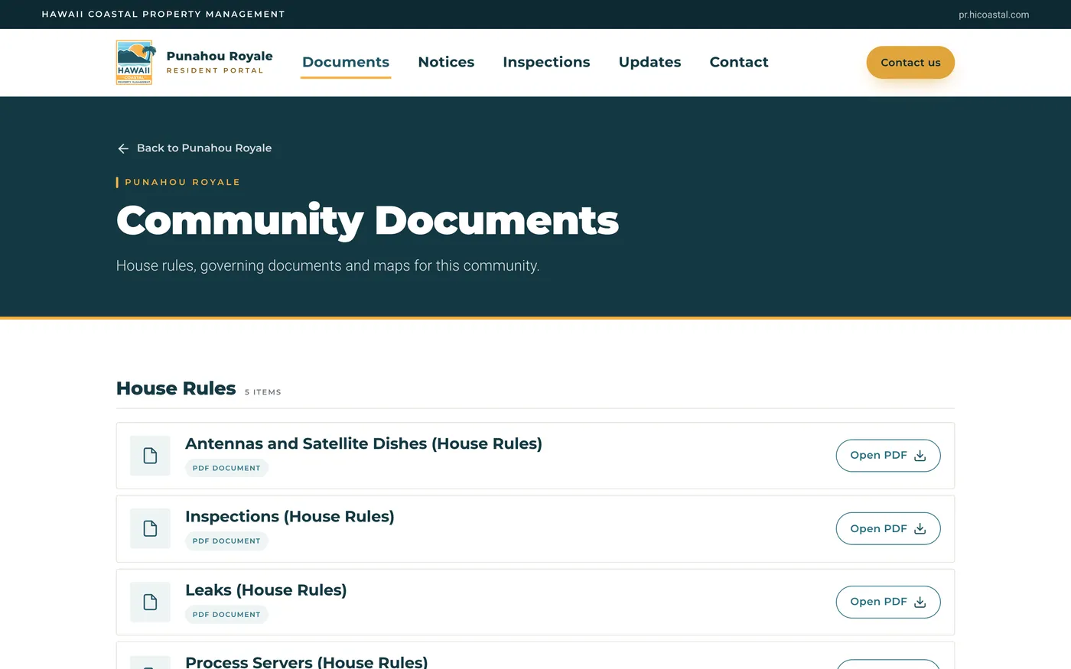Click the Hawaii Coastal Property Management header text
1071x669 pixels.
pyautogui.click(x=163, y=15)
